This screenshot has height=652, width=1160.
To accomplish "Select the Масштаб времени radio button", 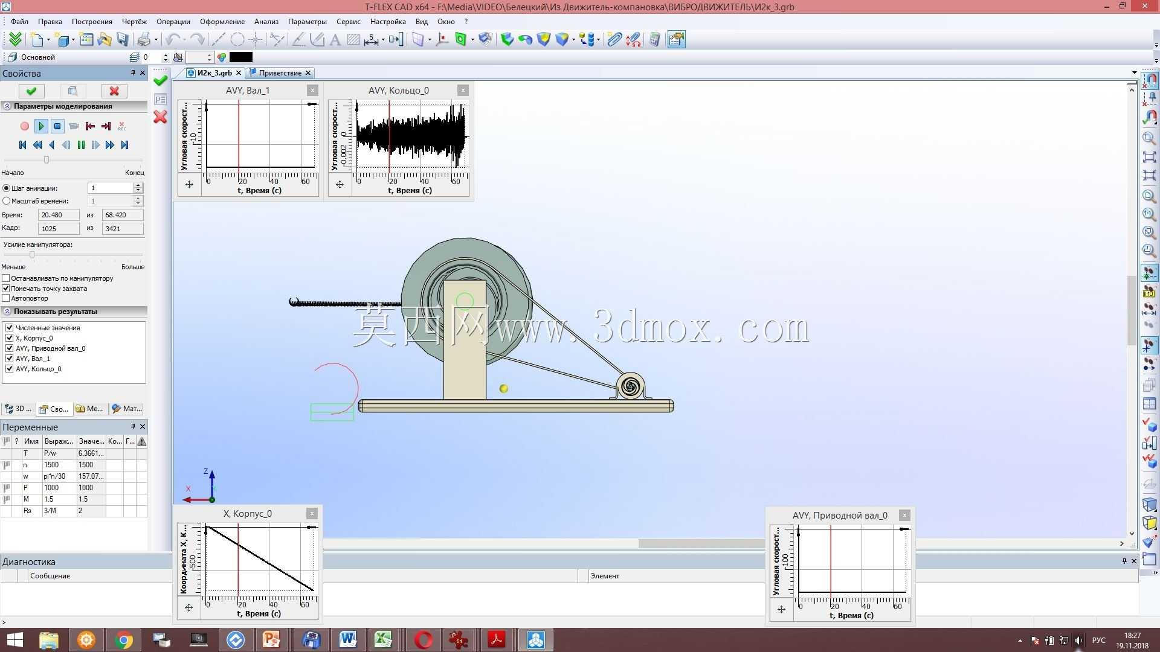I will [x=7, y=201].
